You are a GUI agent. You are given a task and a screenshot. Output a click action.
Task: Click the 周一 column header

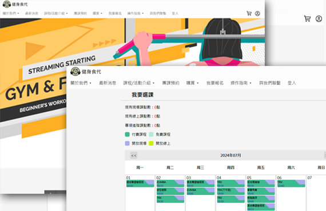[140, 167]
